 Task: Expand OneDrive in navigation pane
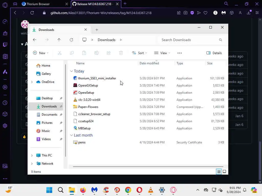pos(32,82)
